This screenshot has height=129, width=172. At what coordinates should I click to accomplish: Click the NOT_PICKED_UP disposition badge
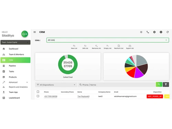point(155,96)
